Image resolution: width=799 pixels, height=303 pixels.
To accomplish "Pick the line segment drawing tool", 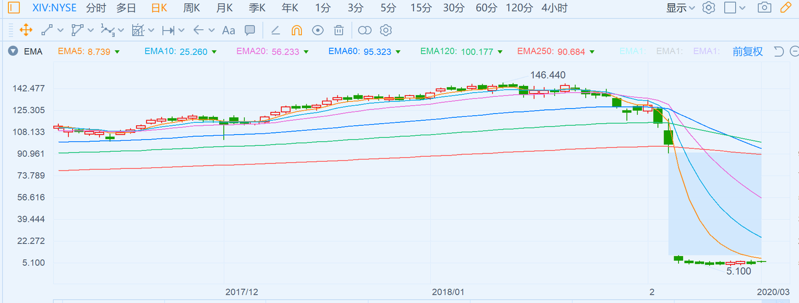I will point(47,30).
